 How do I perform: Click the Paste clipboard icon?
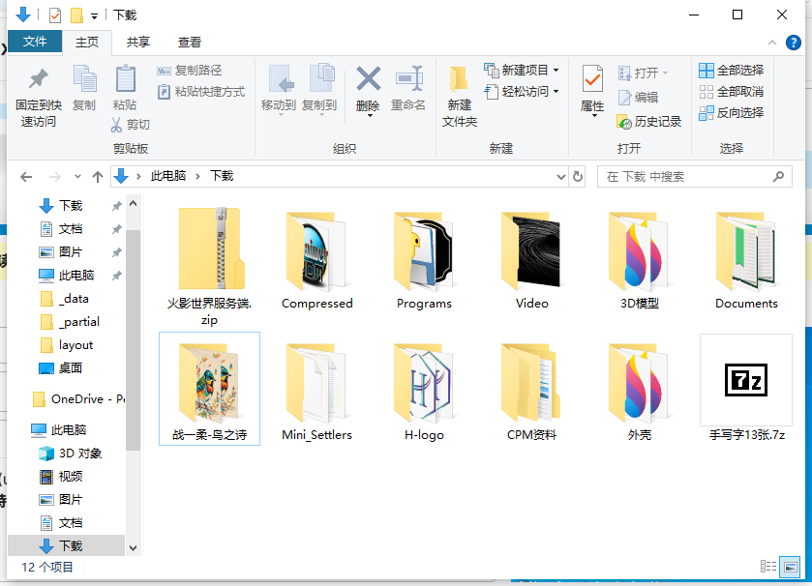(125, 82)
